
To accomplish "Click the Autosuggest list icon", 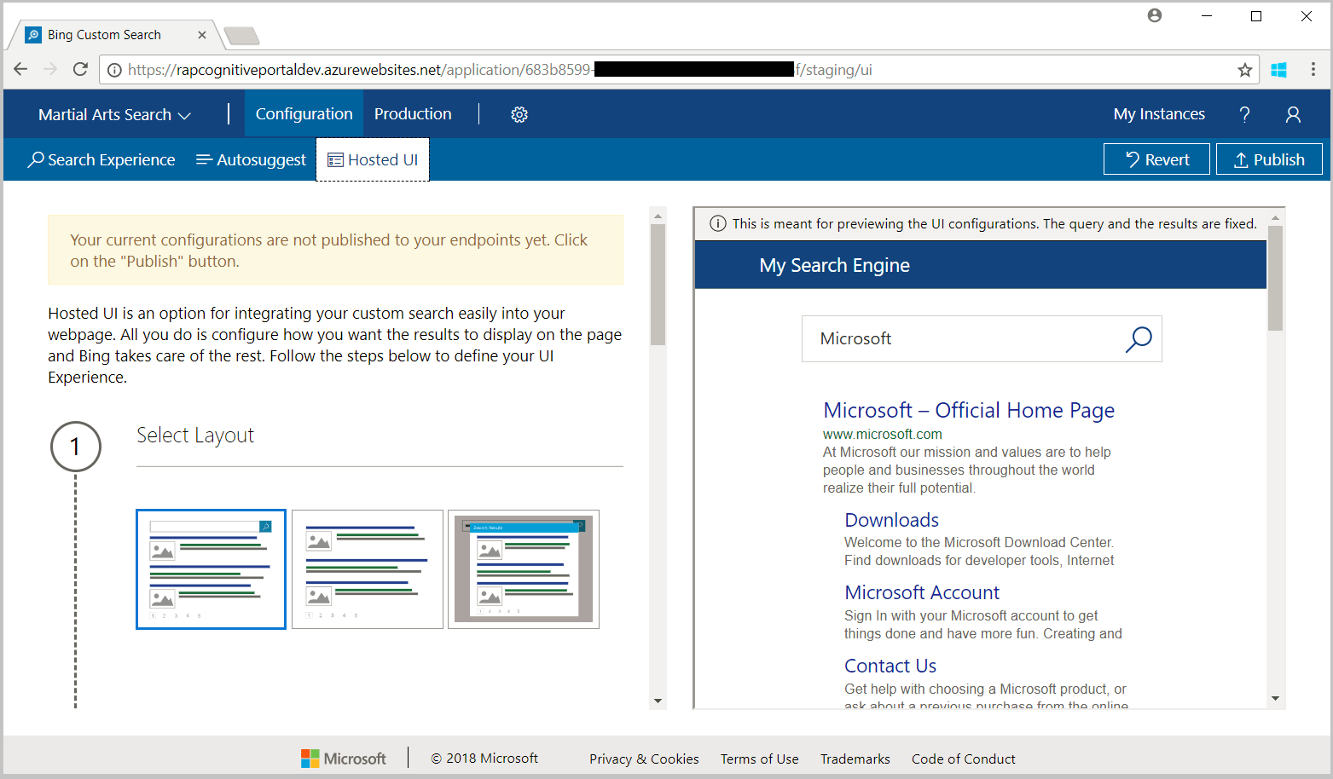I will coord(203,159).
